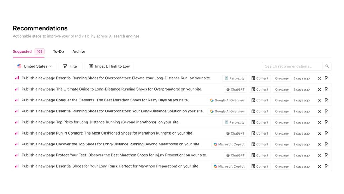Image resolution: width=344 pixels, height=194 pixels.
Task: Add Uncover the Top Shoes recommendation to To-Do
Action: [327, 144]
